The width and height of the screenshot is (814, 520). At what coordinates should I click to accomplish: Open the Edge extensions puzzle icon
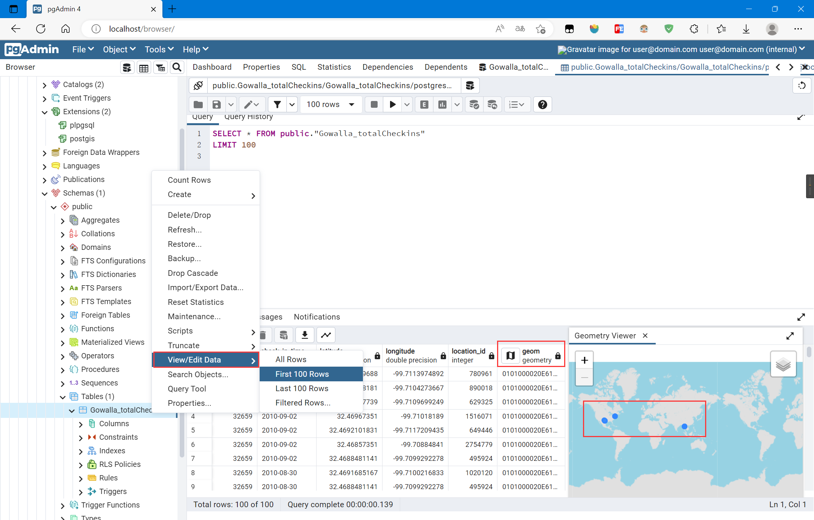click(x=694, y=29)
